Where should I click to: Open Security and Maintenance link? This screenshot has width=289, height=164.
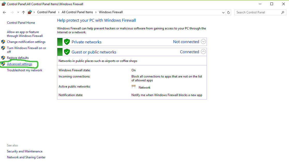pyautogui.click(x=25, y=151)
